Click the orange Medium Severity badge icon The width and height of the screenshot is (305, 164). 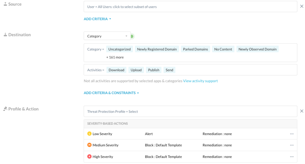pos(89,145)
